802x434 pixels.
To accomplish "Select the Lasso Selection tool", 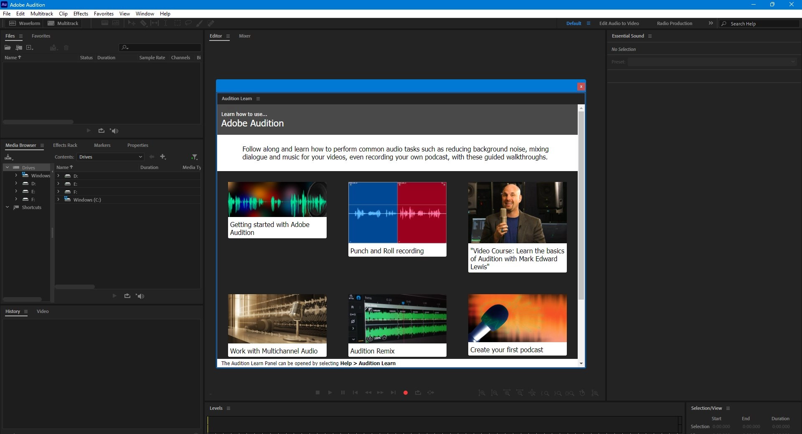I will (x=188, y=23).
